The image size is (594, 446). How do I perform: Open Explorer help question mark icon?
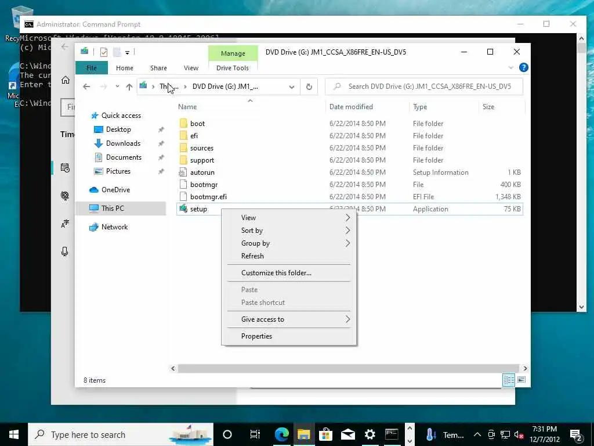point(524,67)
